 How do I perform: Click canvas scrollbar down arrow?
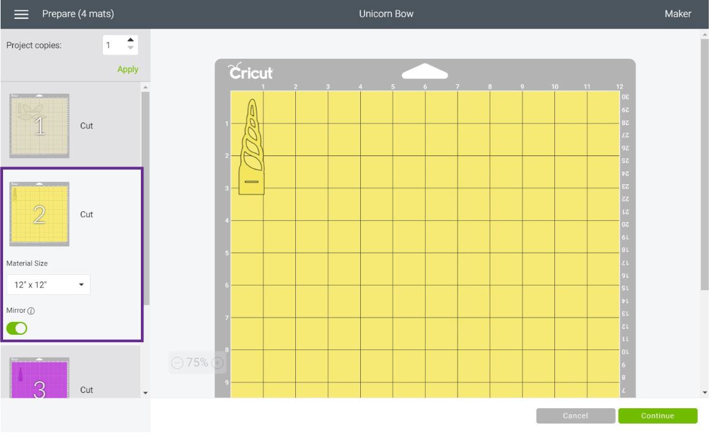tap(704, 393)
